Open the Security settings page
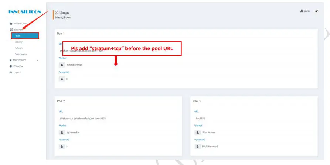 [18, 42]
